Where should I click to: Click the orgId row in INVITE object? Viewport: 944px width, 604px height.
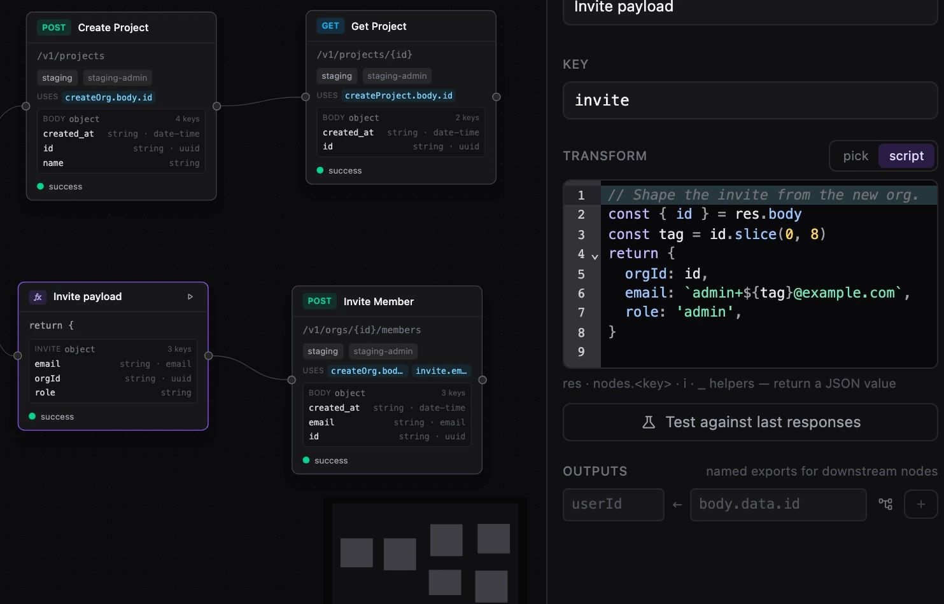[113, 378]
